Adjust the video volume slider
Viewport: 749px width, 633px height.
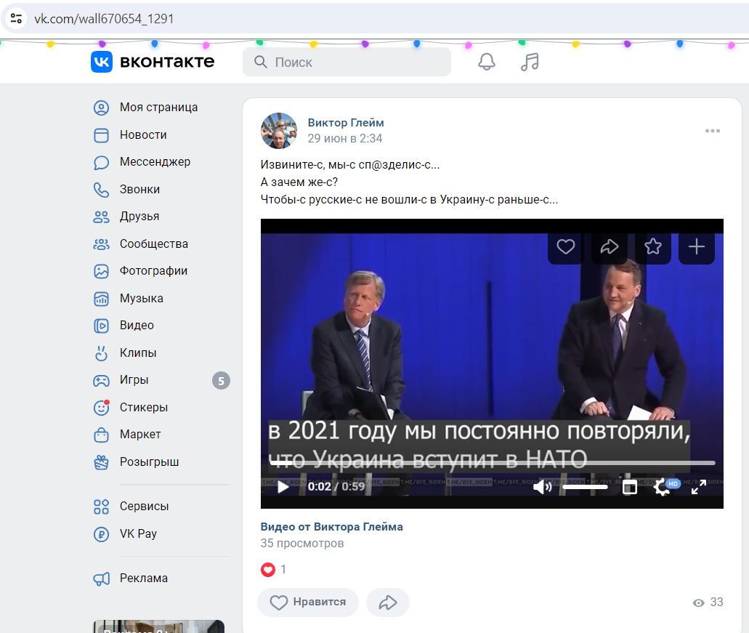[585, 487]
